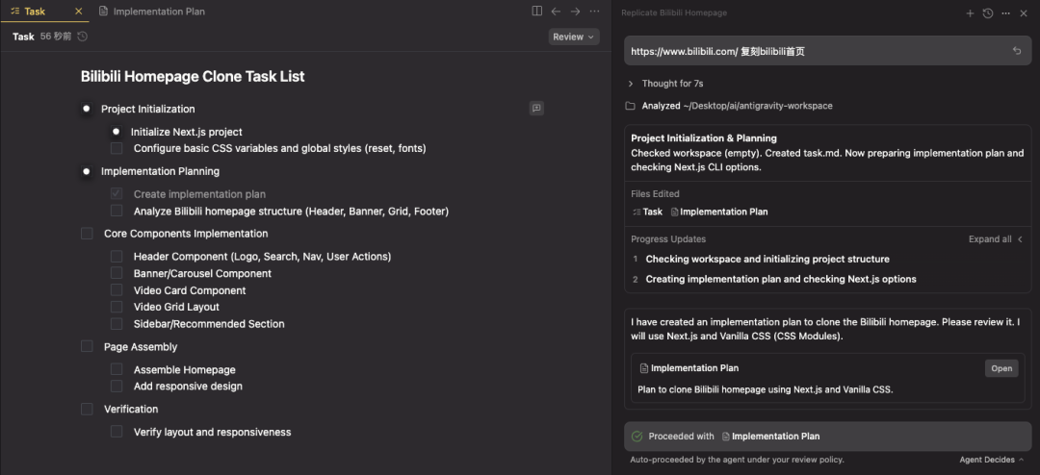Navigate forward with the right arrow

(x=575, y=12)
